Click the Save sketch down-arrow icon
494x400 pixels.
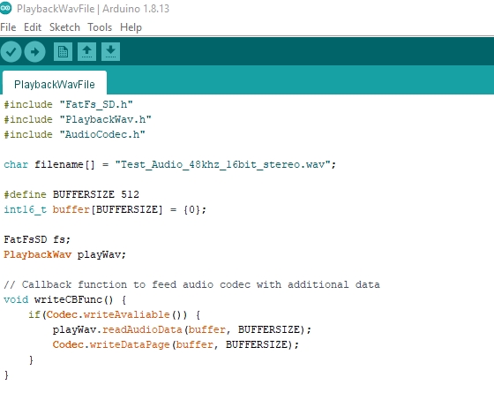point(110,52)
